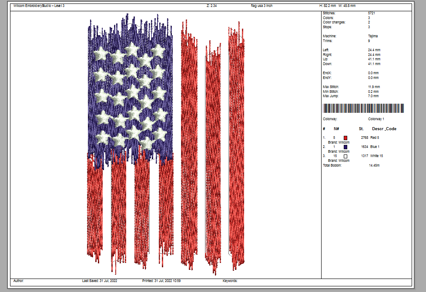Image resolution: width=426 pixels, height=292 pixels.
Task: Select the "24.4 mm" value beside Right
Action: 374,55
